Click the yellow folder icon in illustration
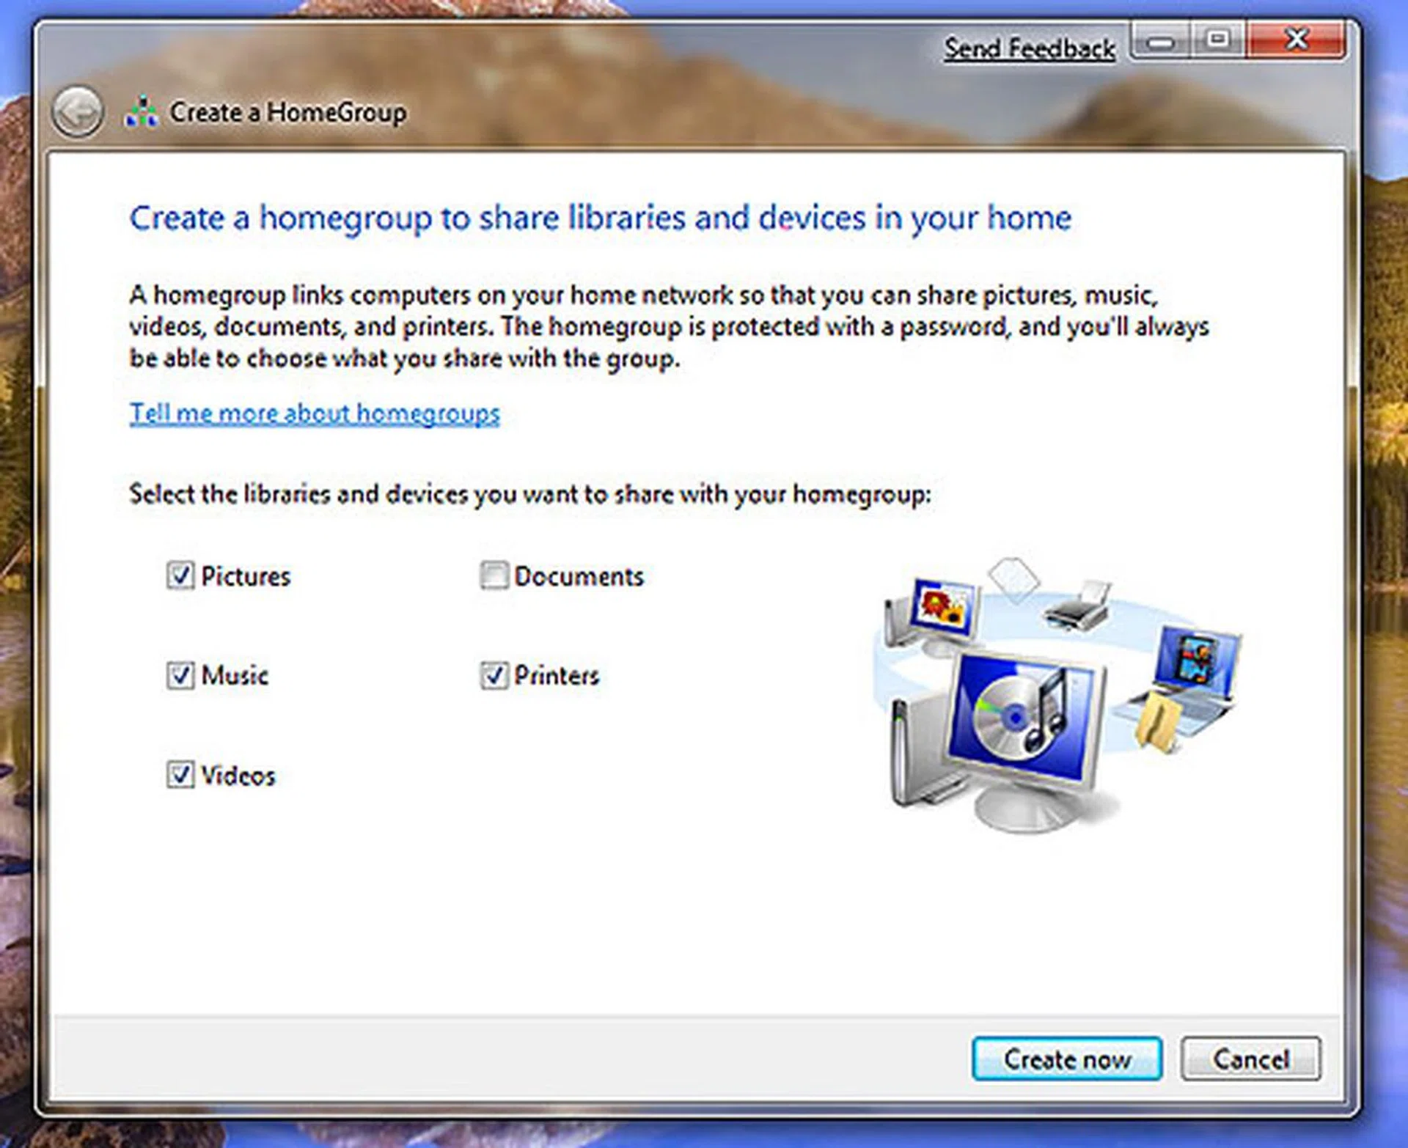This screenshot has width=1408, height=1148. pos(1159,722)
